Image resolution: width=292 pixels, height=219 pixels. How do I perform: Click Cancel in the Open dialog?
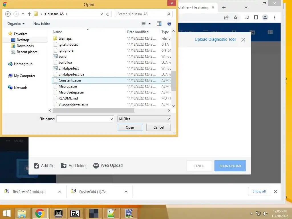tap(159, 127)
